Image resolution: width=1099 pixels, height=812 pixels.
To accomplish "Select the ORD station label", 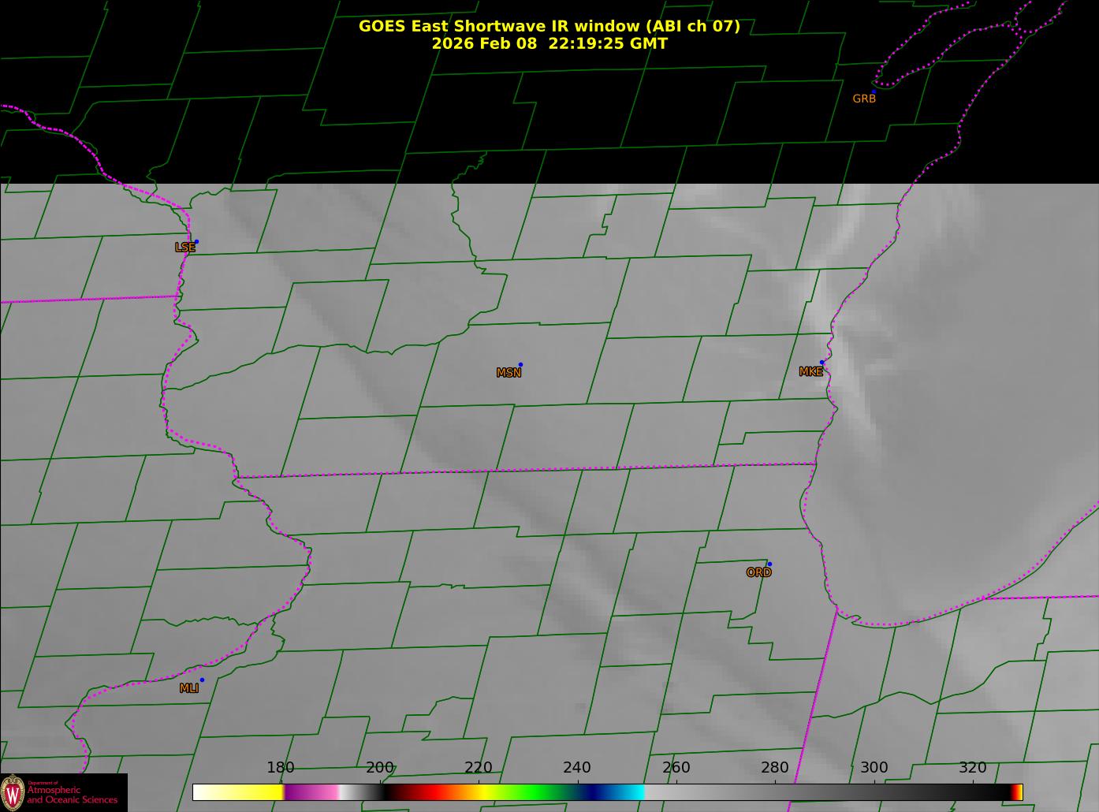I will coord(758,573).
